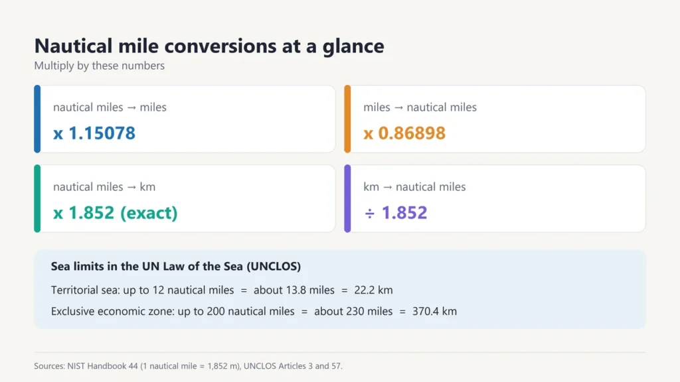Select the 'nautical miles → km' label

[x=104, y=186]
